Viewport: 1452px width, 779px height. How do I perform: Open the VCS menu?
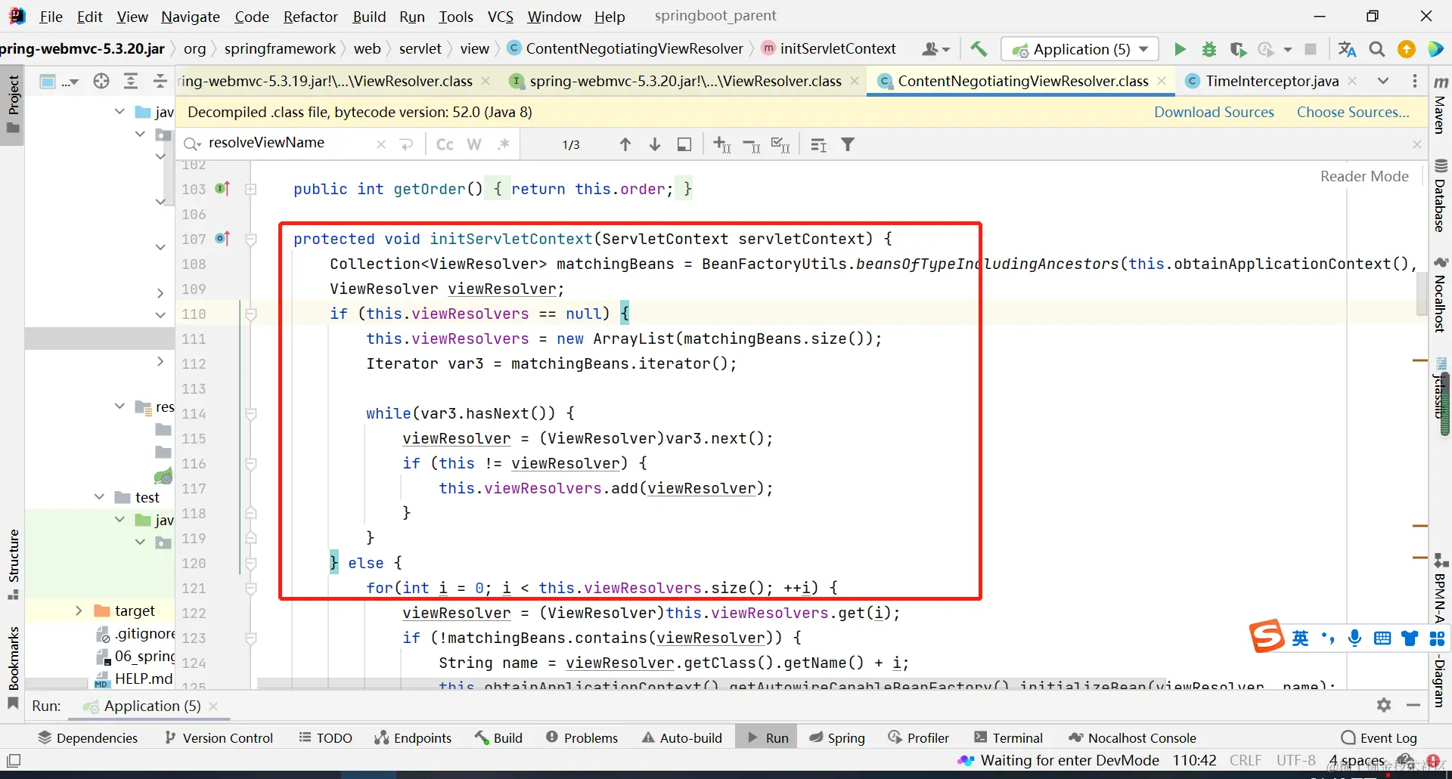point(500,16)
